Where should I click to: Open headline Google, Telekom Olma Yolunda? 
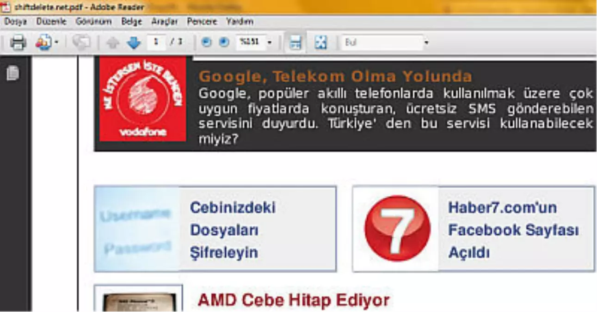[x=335, y=76]
